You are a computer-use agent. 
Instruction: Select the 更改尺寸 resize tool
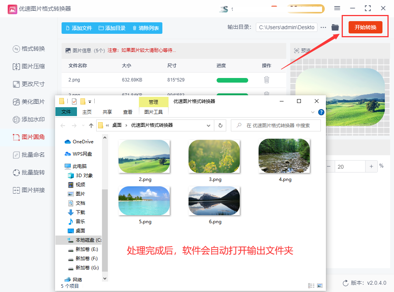(x=28, y=84)
